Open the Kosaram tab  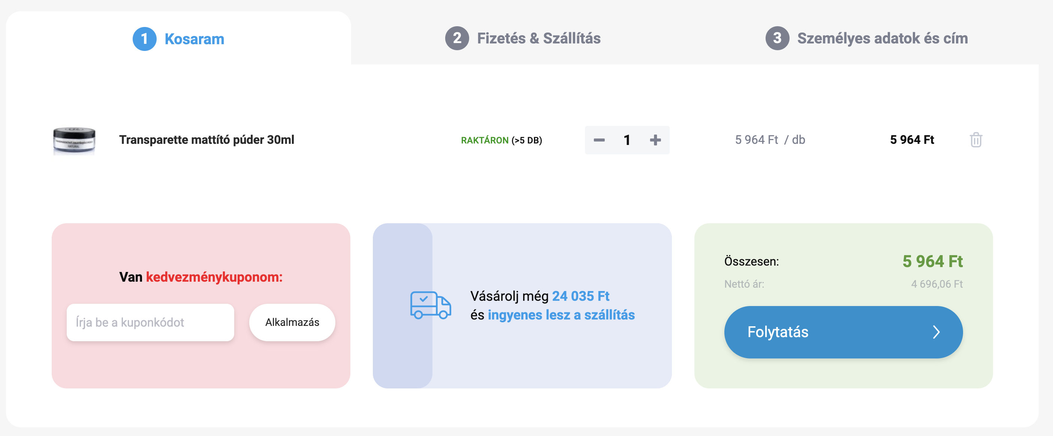[194, 39]
